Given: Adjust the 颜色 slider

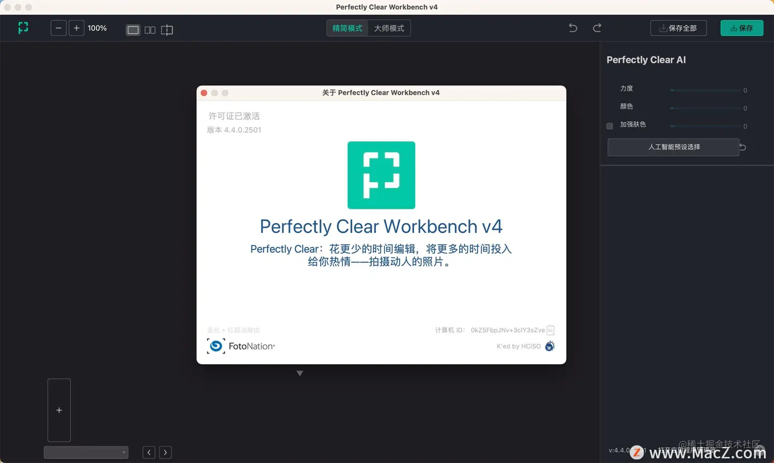Looking at the screenshot, I should 705,108.
